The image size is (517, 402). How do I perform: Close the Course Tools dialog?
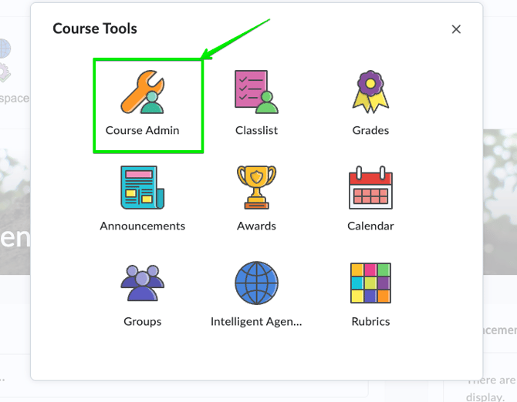click(x=456, y=29)
